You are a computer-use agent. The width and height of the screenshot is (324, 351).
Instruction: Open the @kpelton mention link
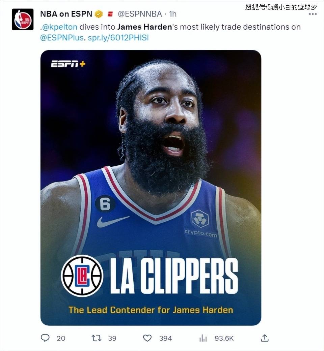pos(60,27)
